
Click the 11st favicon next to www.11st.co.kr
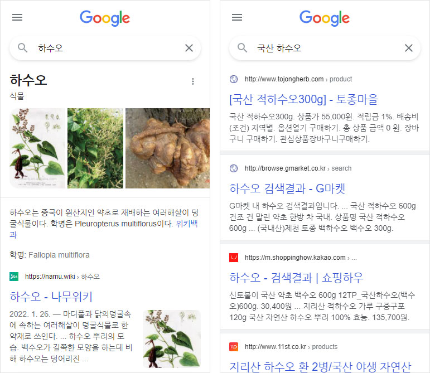click(x=234, y=347)
